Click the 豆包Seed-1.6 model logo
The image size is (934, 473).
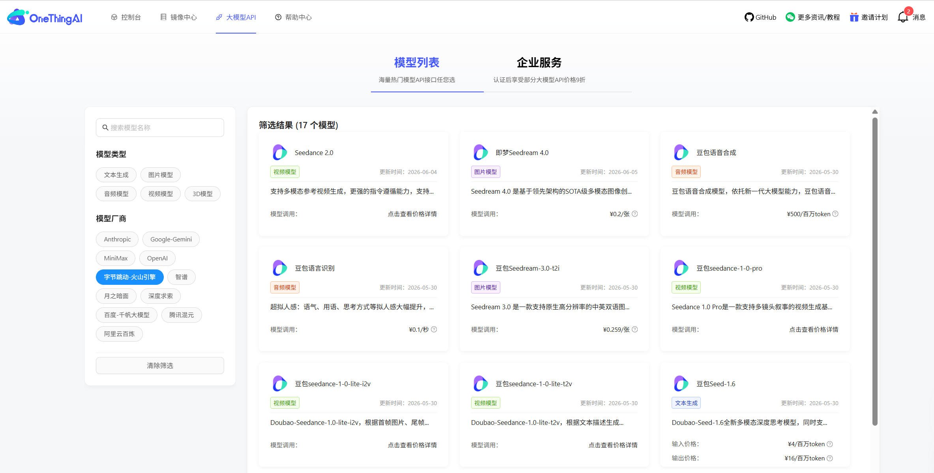[x=681, y=384]
